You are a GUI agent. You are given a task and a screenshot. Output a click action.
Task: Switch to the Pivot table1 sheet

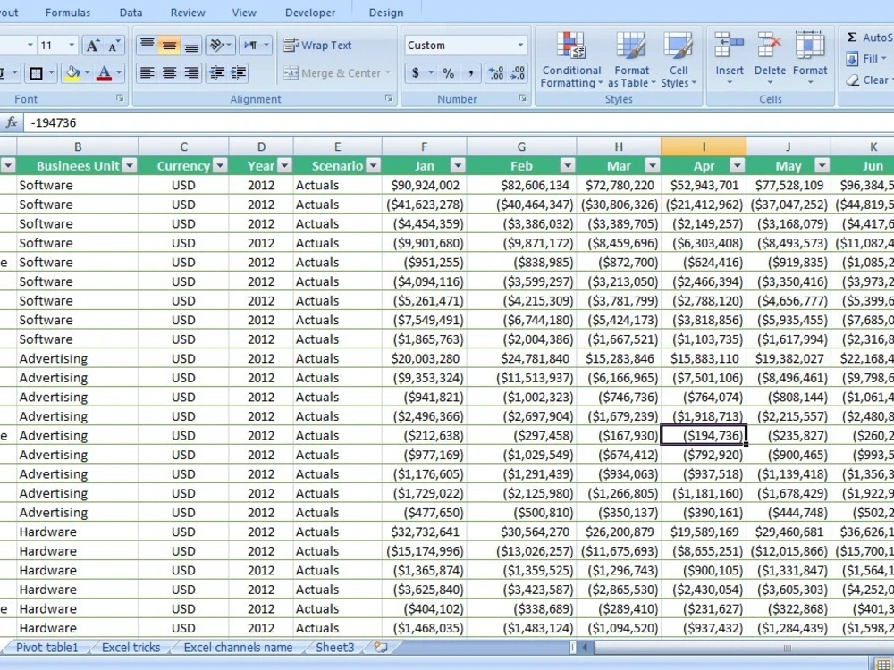[46, 647]
